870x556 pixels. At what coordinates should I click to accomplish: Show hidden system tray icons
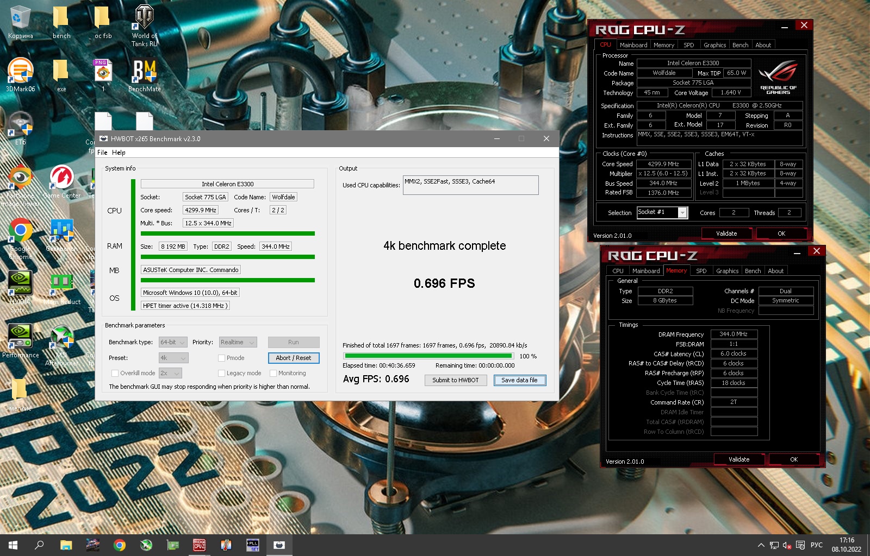click(x=761, y=545)
